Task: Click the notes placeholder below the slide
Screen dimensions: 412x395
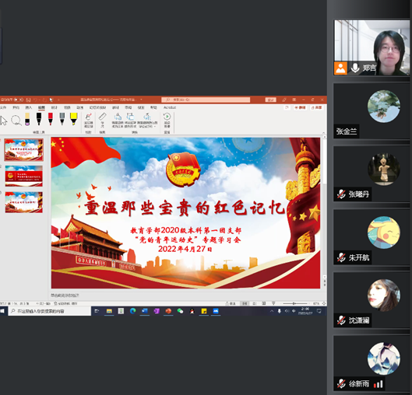Action: pos(65,295)
